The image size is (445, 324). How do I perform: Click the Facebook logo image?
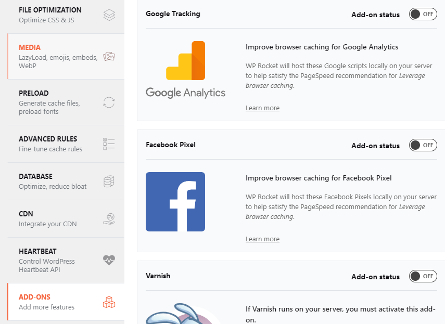[x=175, y=202]
